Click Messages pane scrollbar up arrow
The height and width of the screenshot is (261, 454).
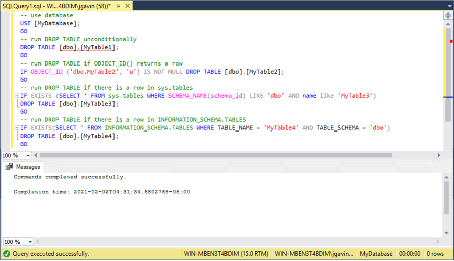point(446,177)
